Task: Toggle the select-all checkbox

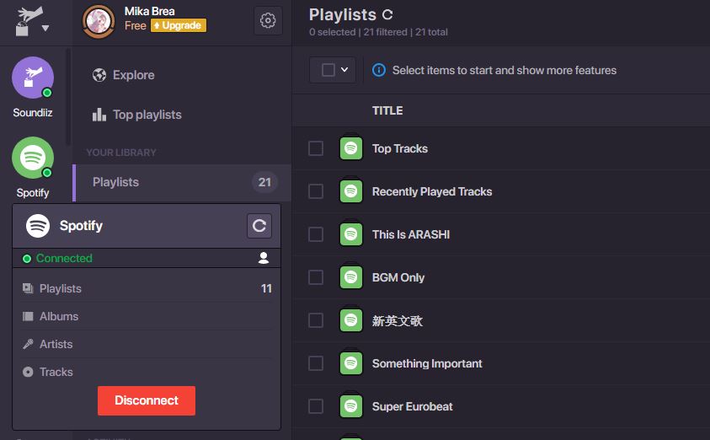Action: click(328, 70)
